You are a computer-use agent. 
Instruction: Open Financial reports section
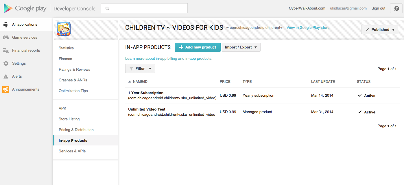pos(26,51)
